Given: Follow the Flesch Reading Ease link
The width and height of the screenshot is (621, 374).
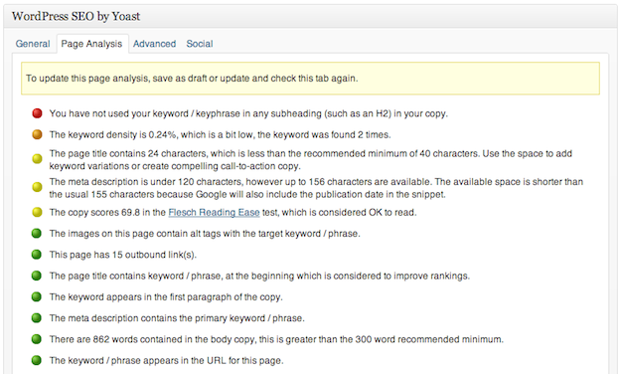Looking at the screenshot, I should click(x=214, y=213).
